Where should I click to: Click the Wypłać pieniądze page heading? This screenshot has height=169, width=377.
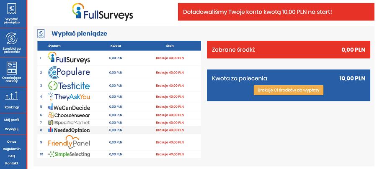[x=79, y=34]
